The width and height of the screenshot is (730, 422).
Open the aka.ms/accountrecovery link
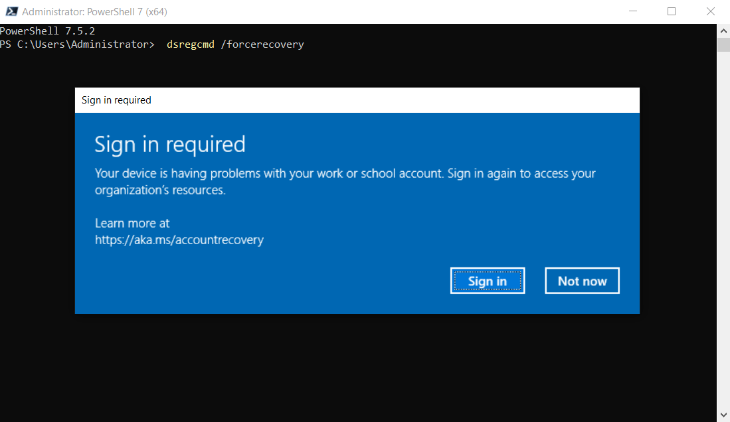(x=179, y=240)
